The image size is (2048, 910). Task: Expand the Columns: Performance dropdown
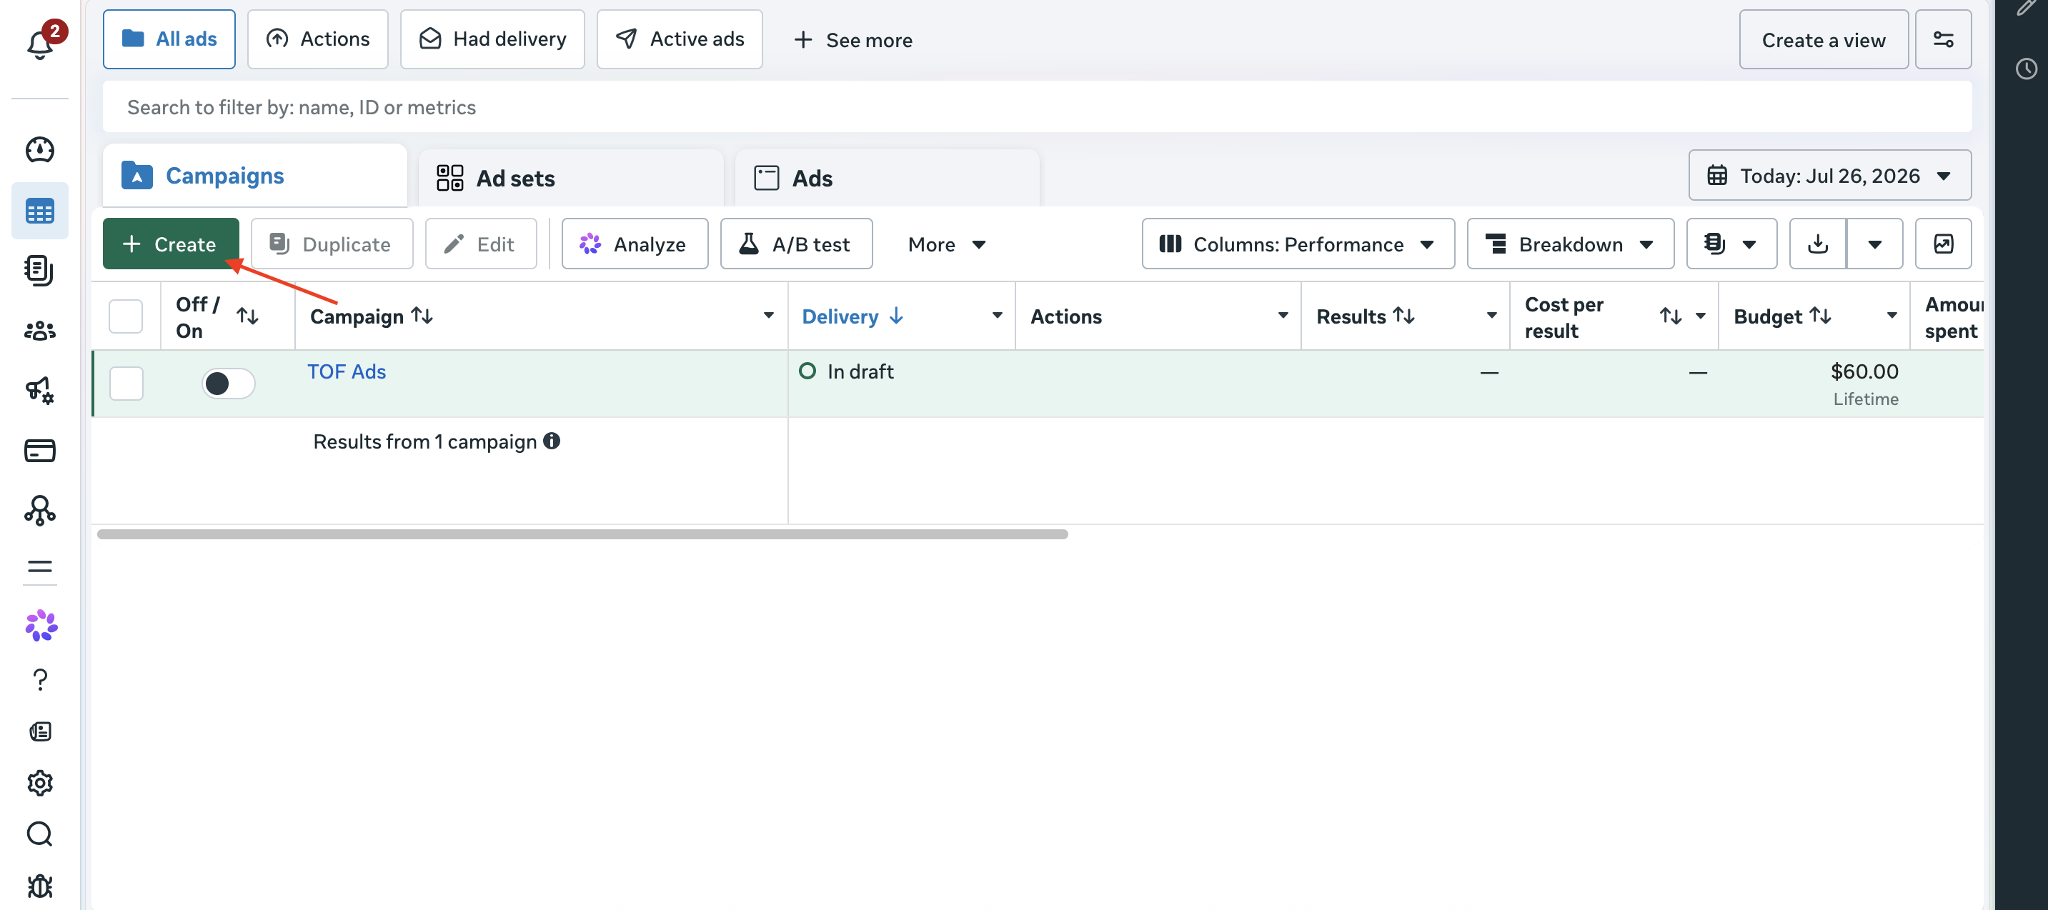click(x=1298, y=244)
